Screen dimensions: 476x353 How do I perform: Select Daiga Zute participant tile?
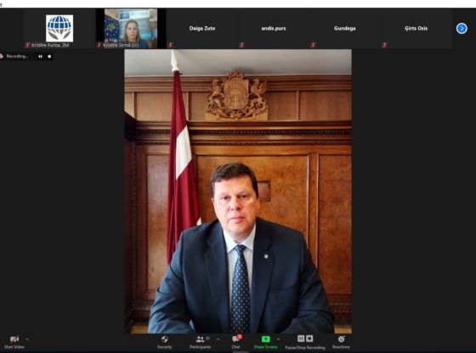(x=202, y=29)
